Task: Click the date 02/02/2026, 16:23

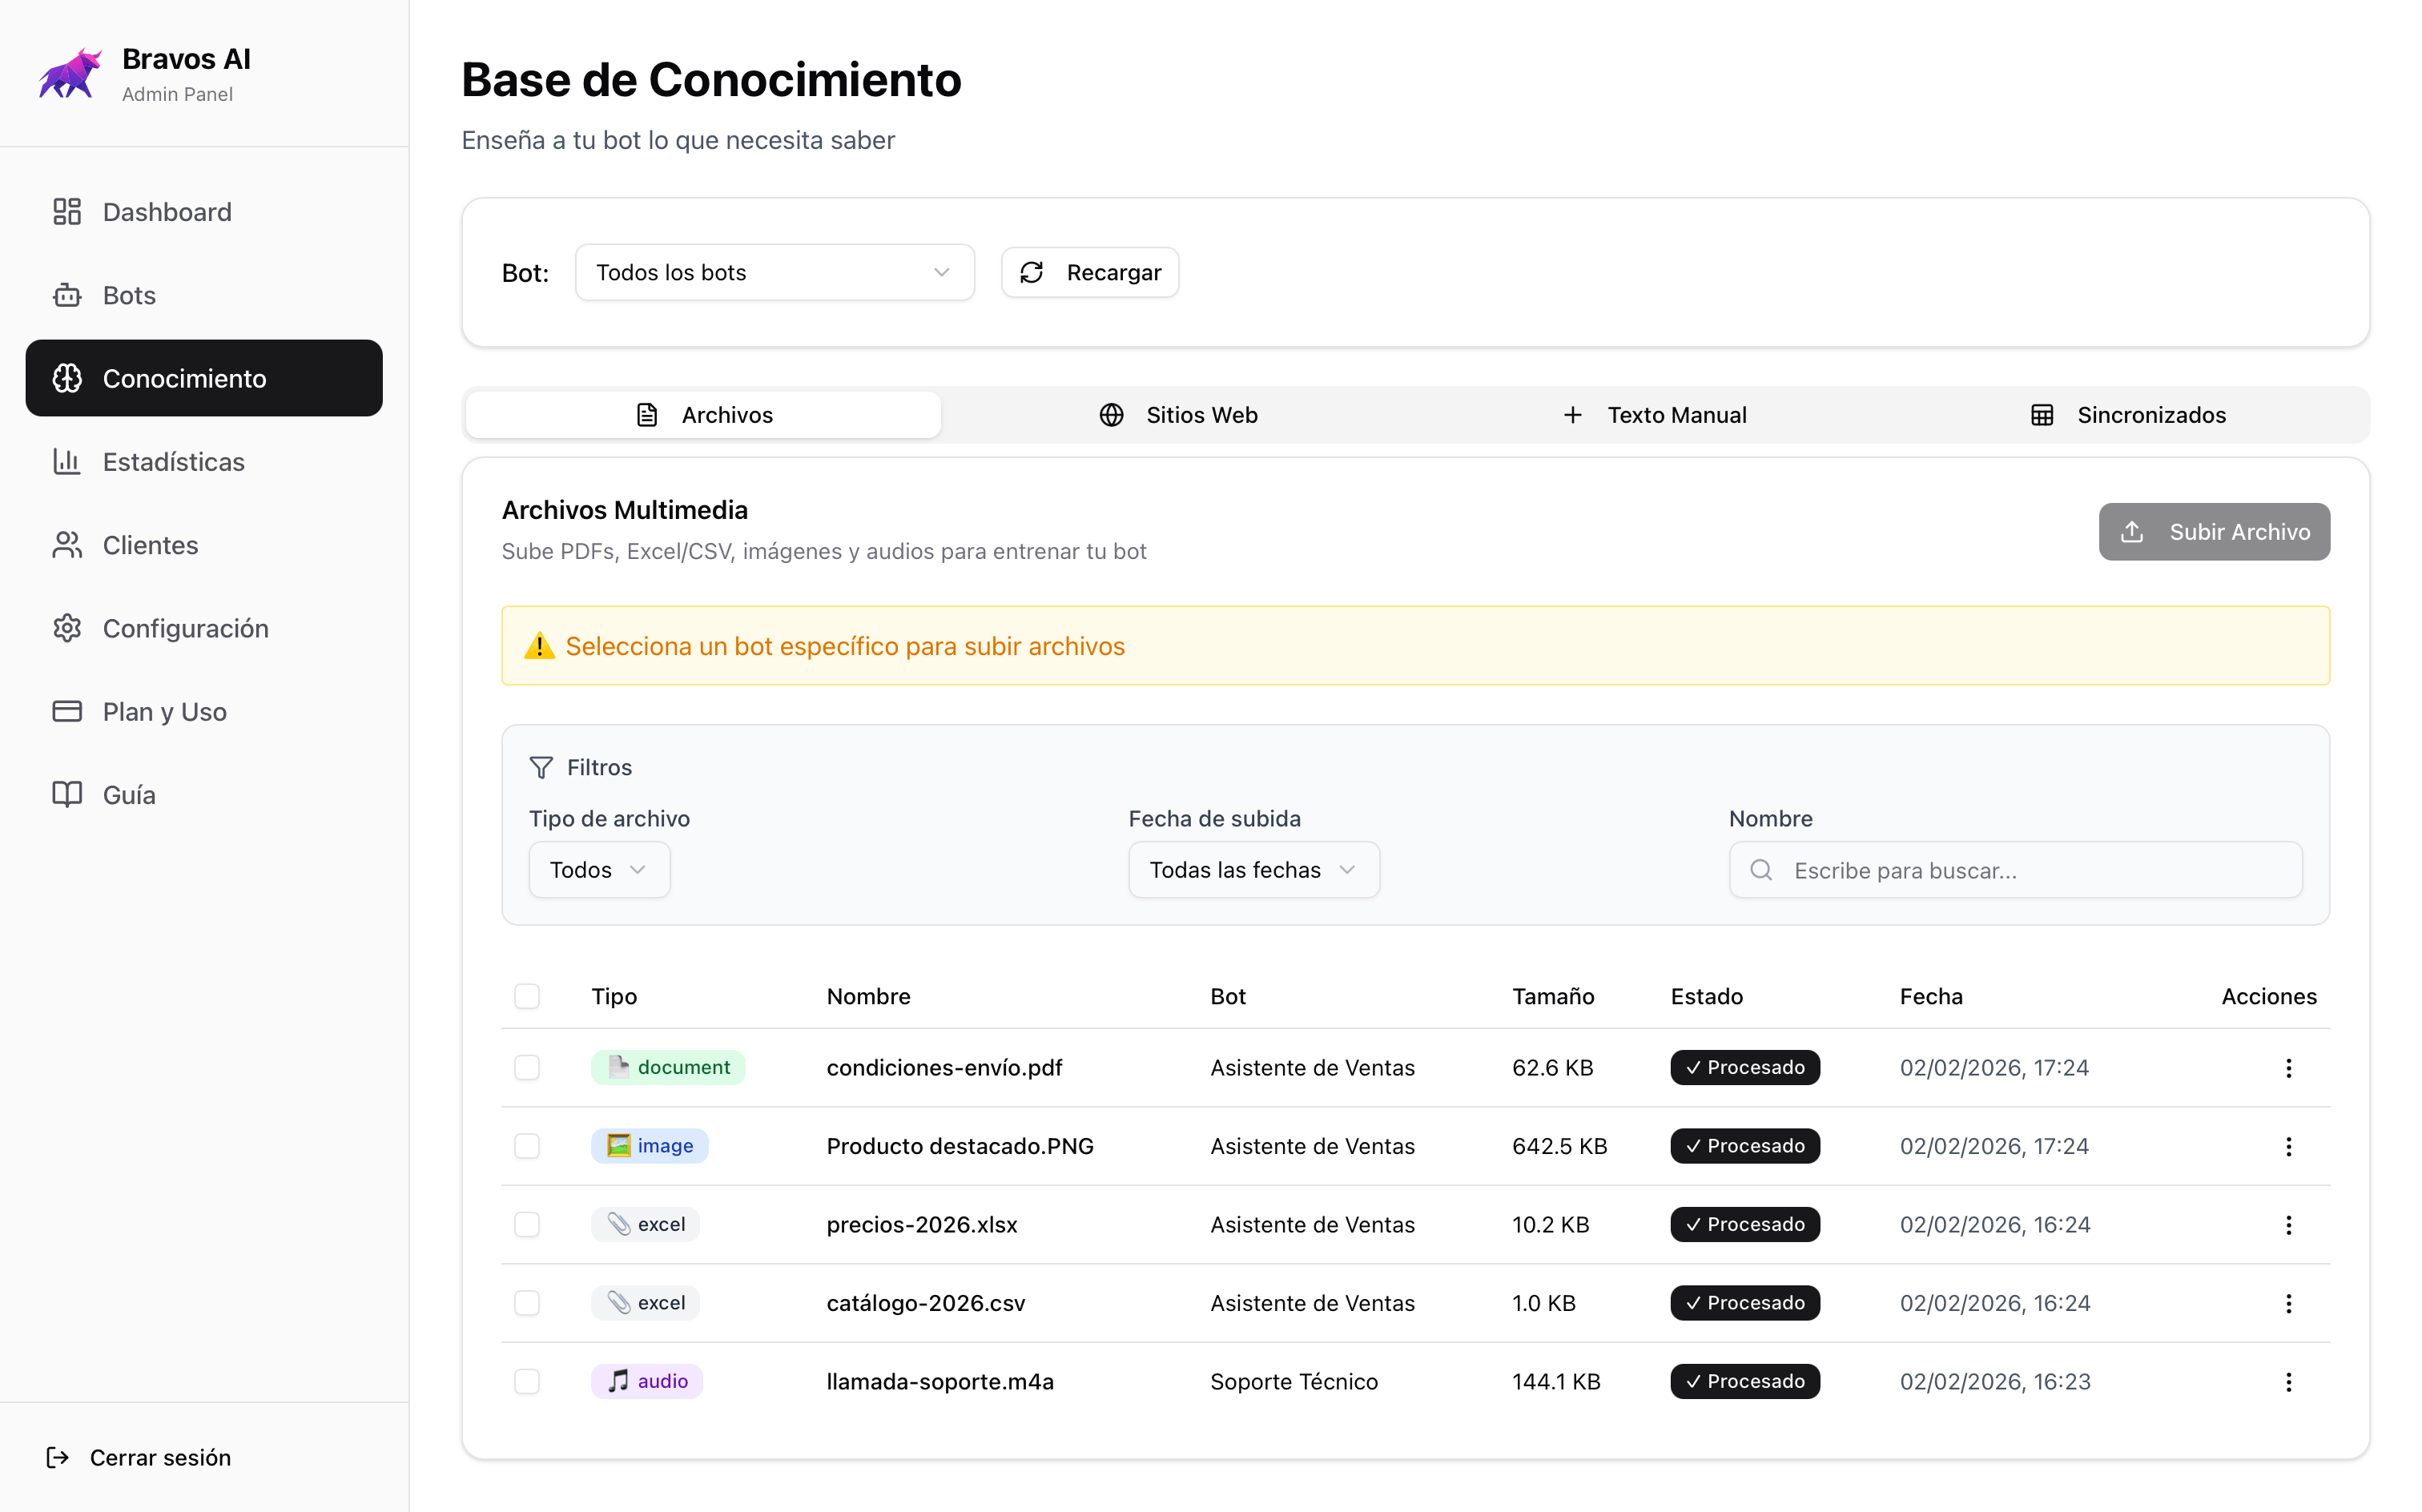Action: [1994, 1381]
